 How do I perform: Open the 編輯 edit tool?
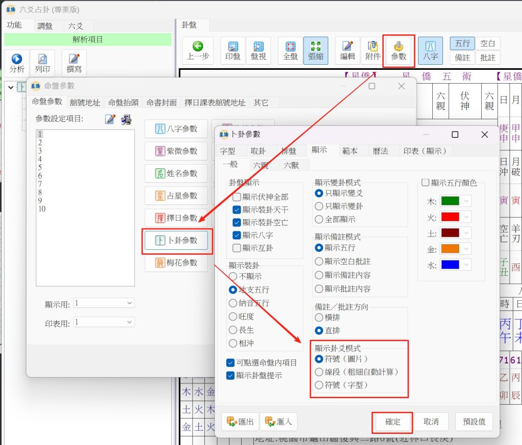coord(348,50)
